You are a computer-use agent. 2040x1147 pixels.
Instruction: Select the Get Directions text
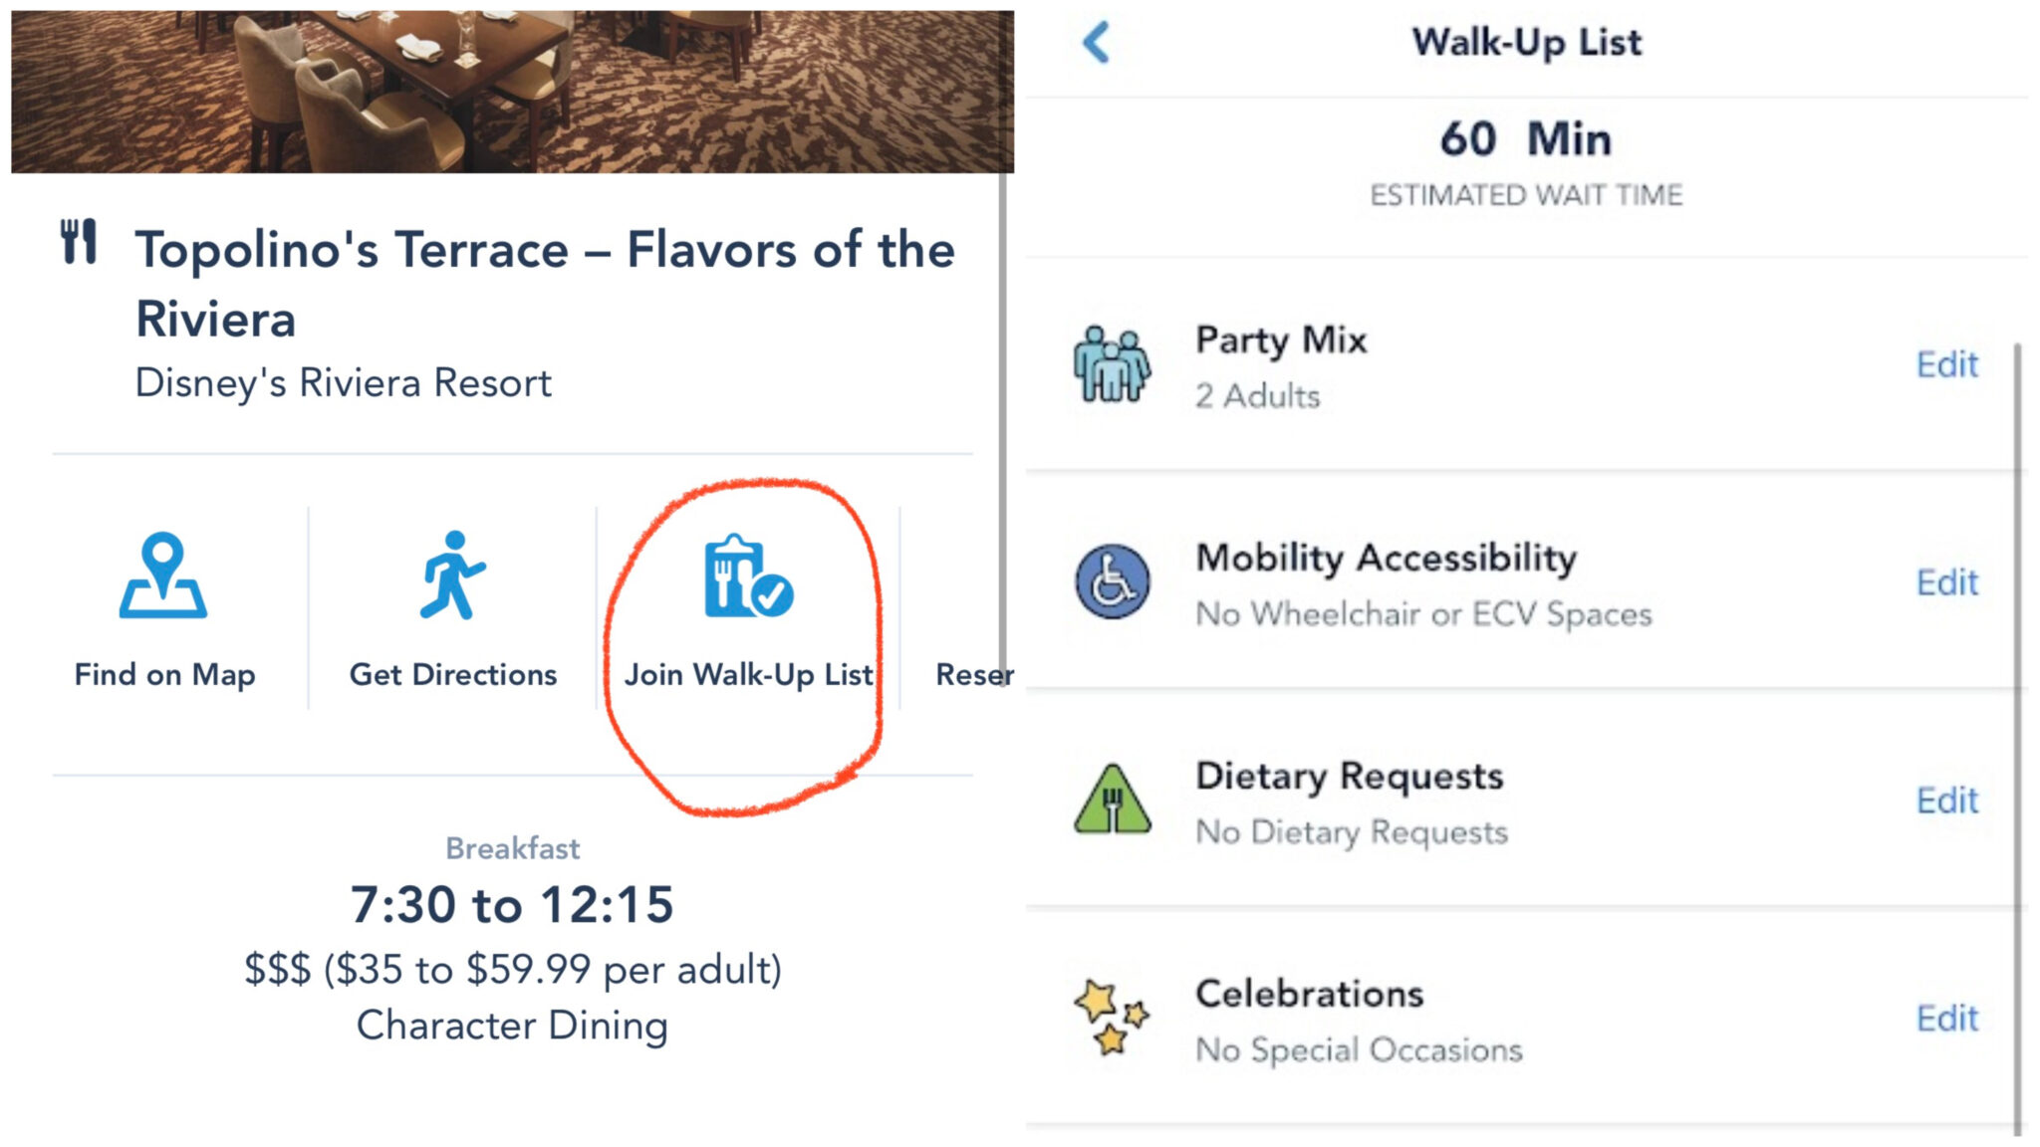(x=452, y=675)
